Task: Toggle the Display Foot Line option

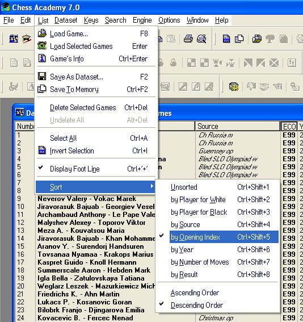Action: [x=96, y=169]
